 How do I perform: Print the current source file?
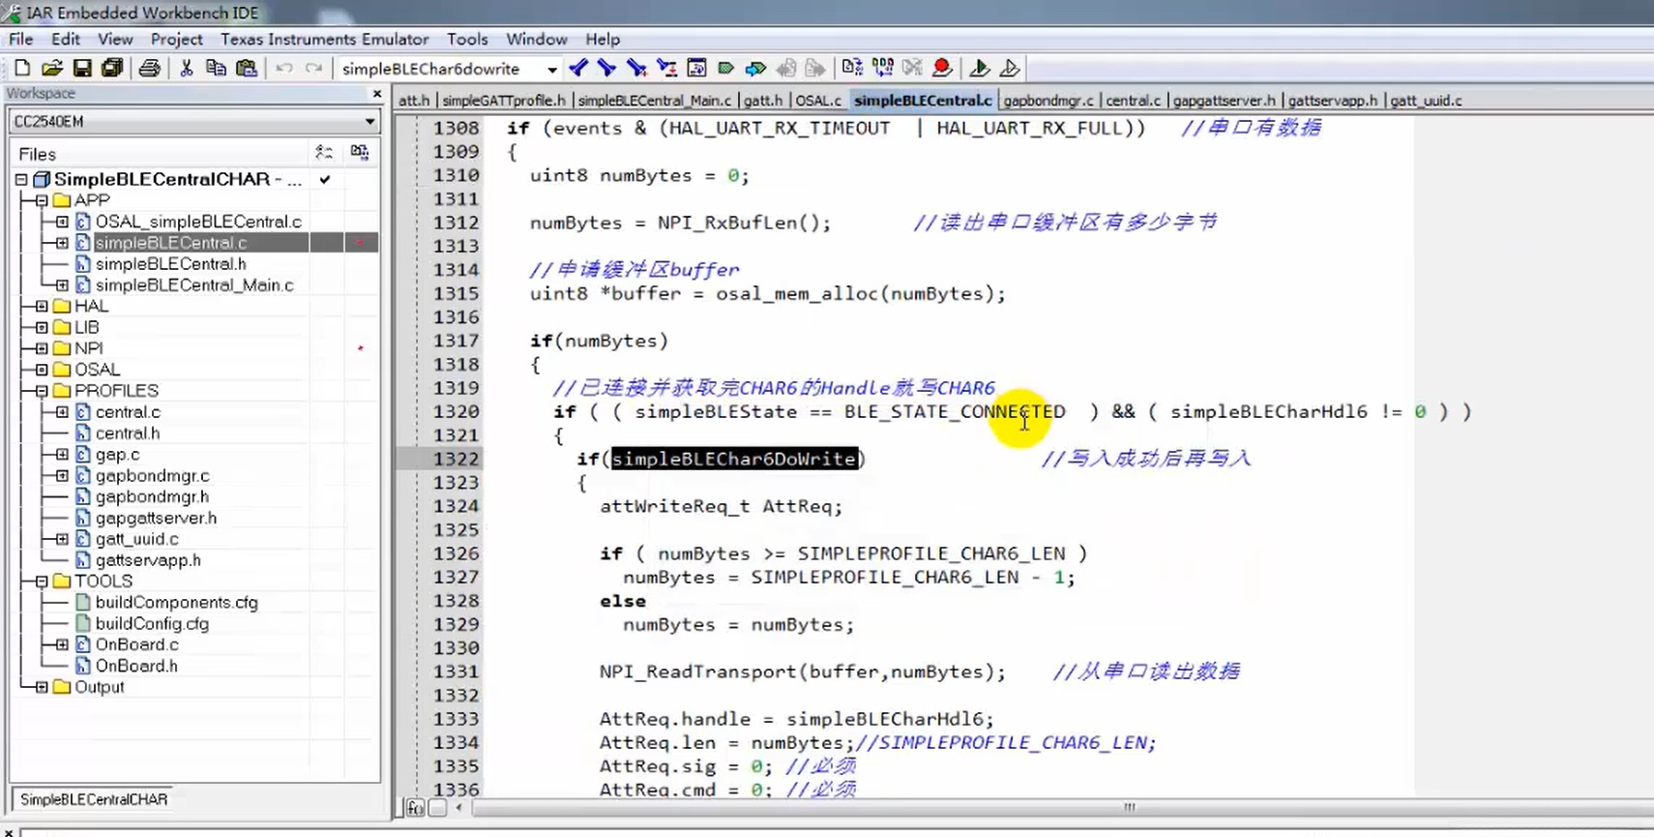(x=149, y=68)
